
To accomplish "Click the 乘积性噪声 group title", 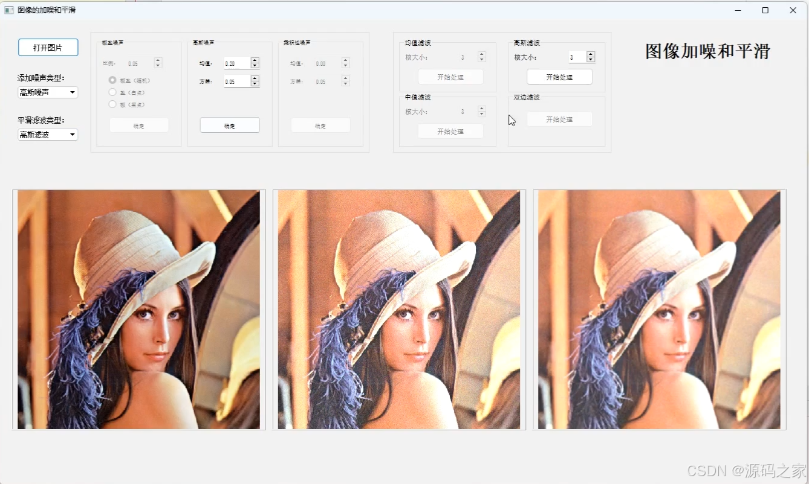I will pos(297,43).
